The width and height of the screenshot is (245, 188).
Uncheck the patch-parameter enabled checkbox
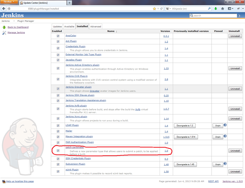(58, 151)
